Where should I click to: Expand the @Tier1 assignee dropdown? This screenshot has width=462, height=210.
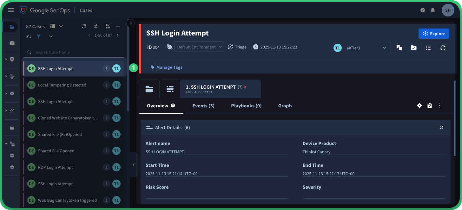[x=384, y=48]
